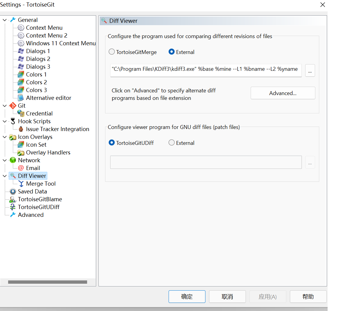
Task: Click into the KDiff3 command line field
Action: tap(206, 70)
